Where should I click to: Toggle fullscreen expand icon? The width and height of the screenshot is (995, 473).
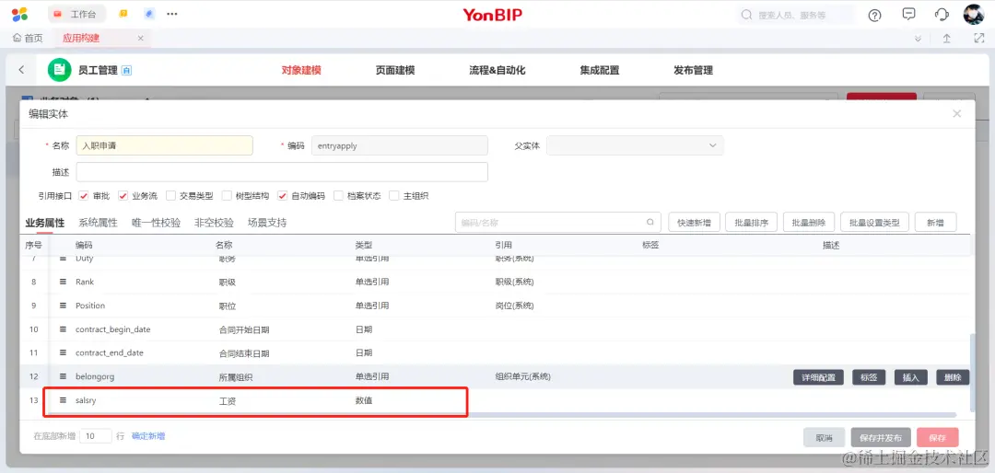tap(978, 38)
